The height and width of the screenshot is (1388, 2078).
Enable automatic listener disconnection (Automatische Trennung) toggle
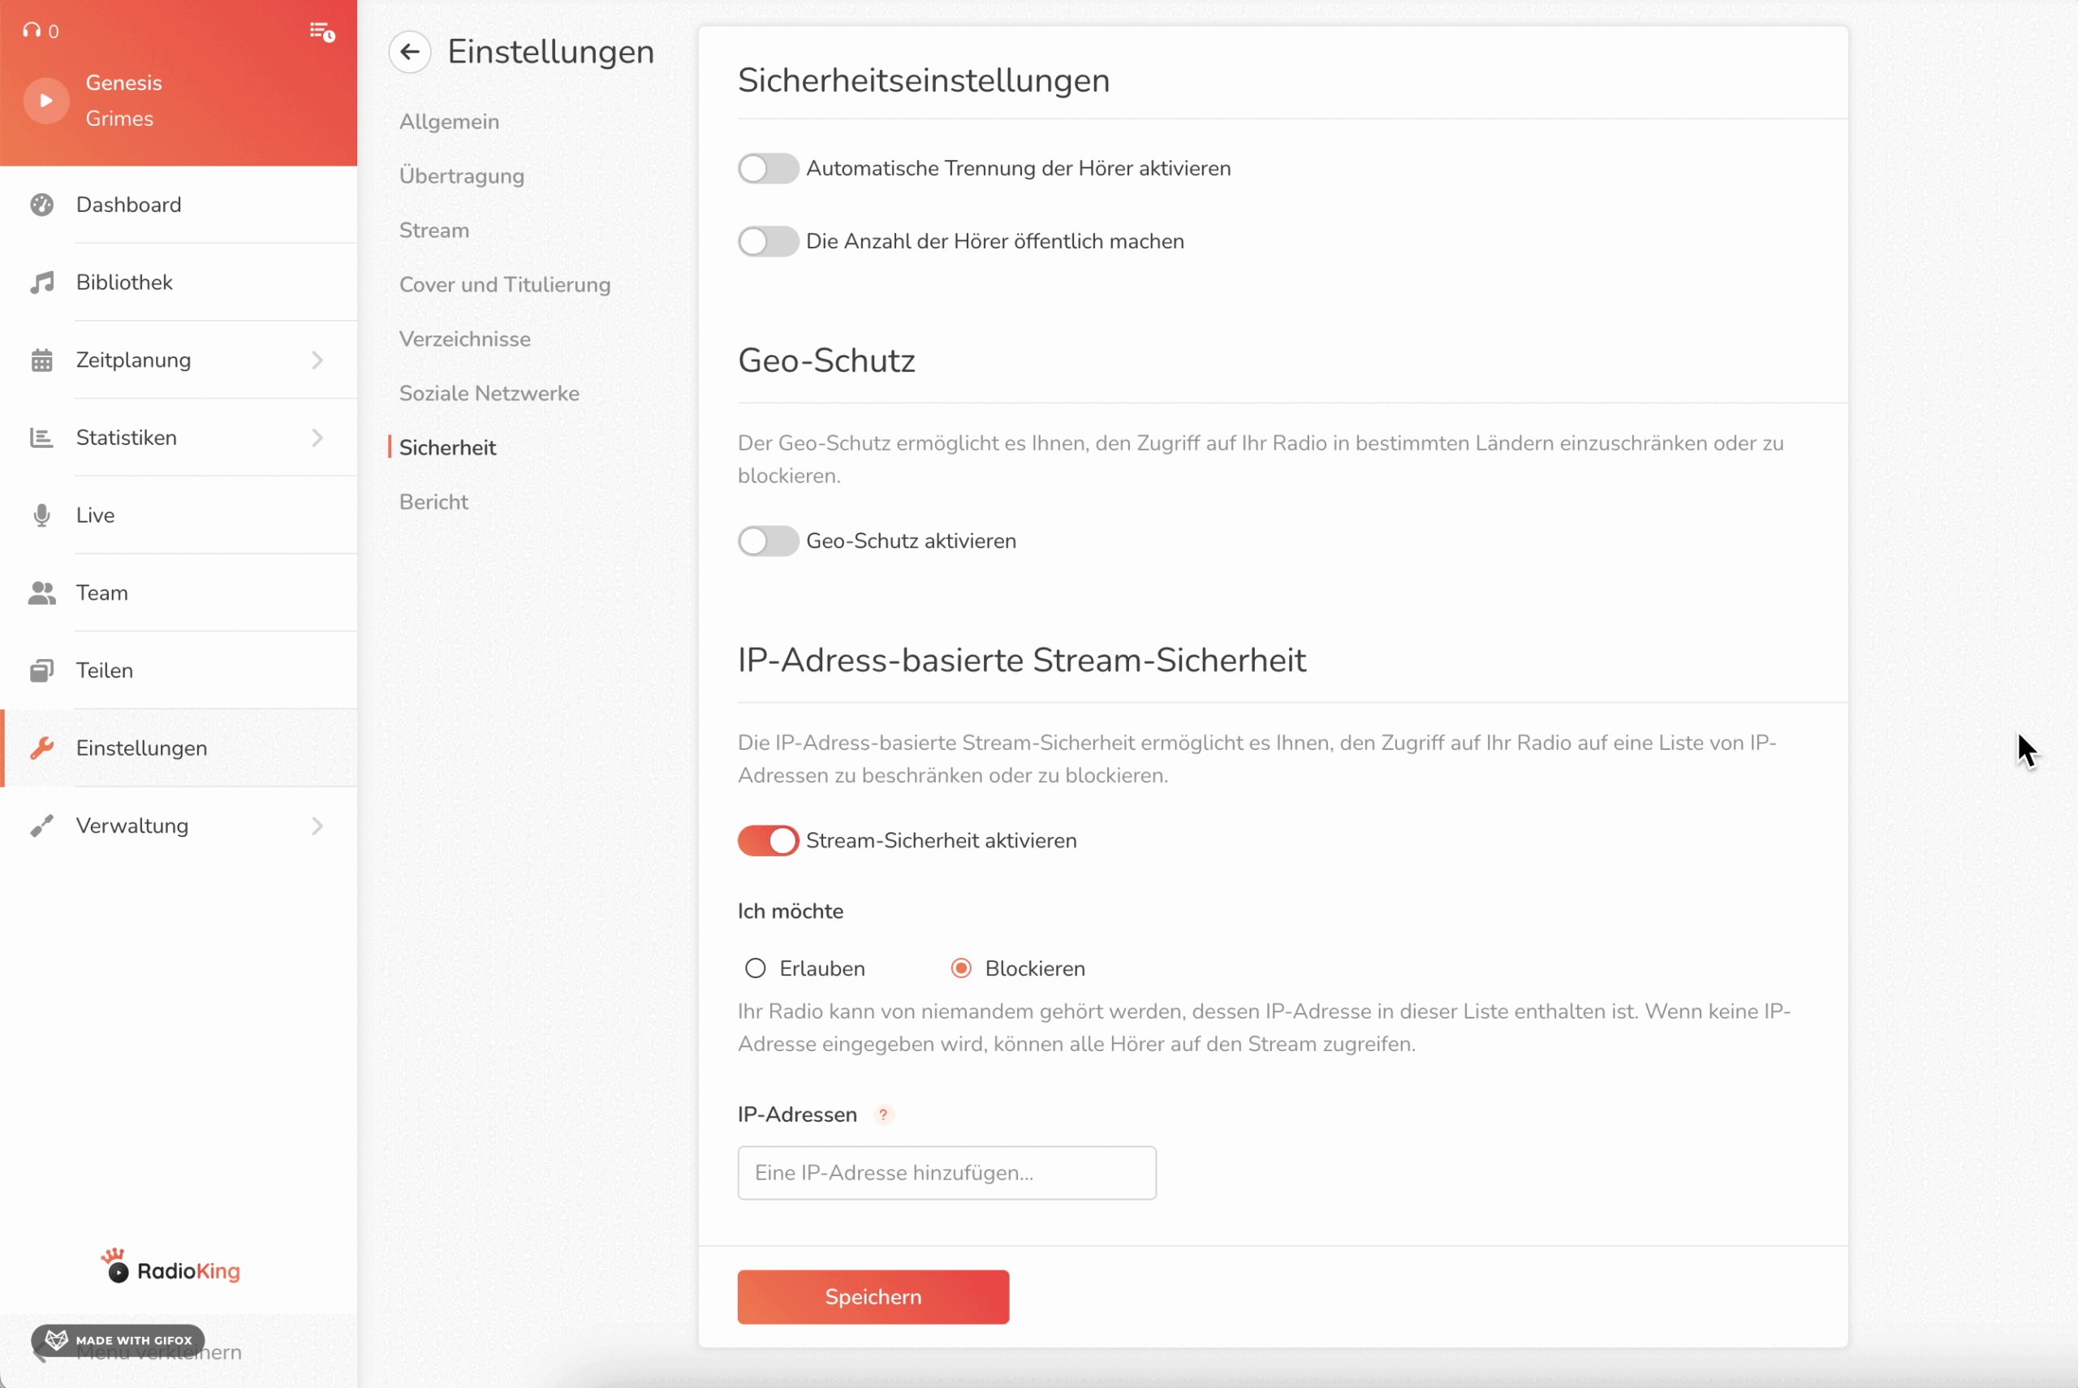[767, 168]
